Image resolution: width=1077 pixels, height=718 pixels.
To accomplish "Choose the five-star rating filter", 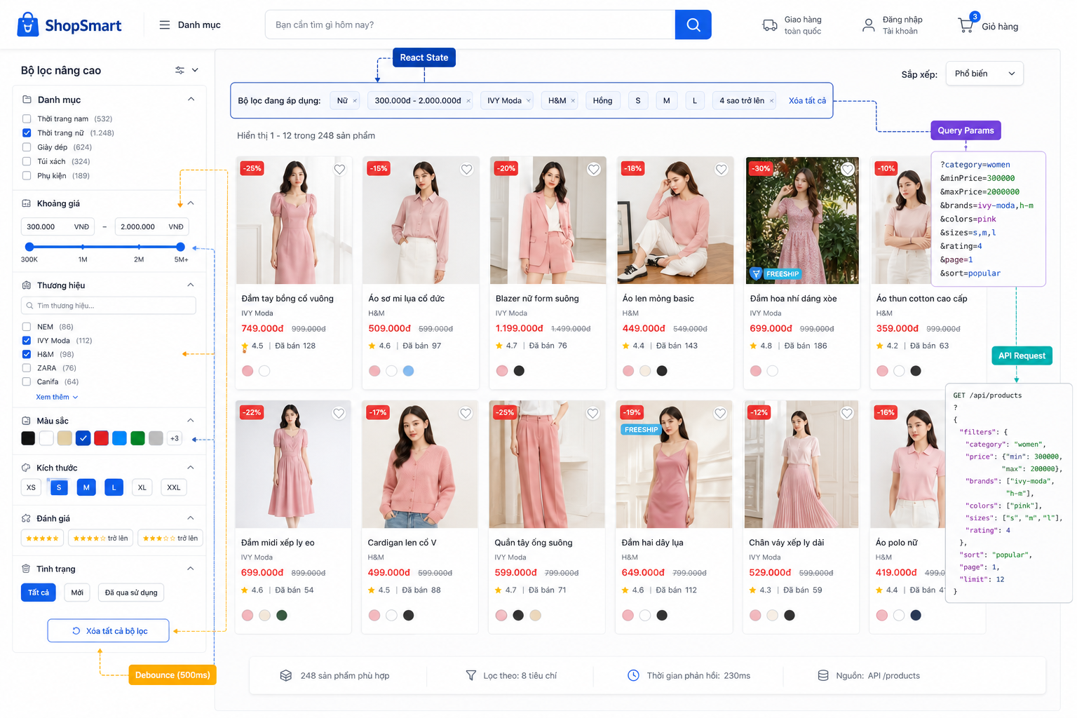I will (x=42, y=538).
